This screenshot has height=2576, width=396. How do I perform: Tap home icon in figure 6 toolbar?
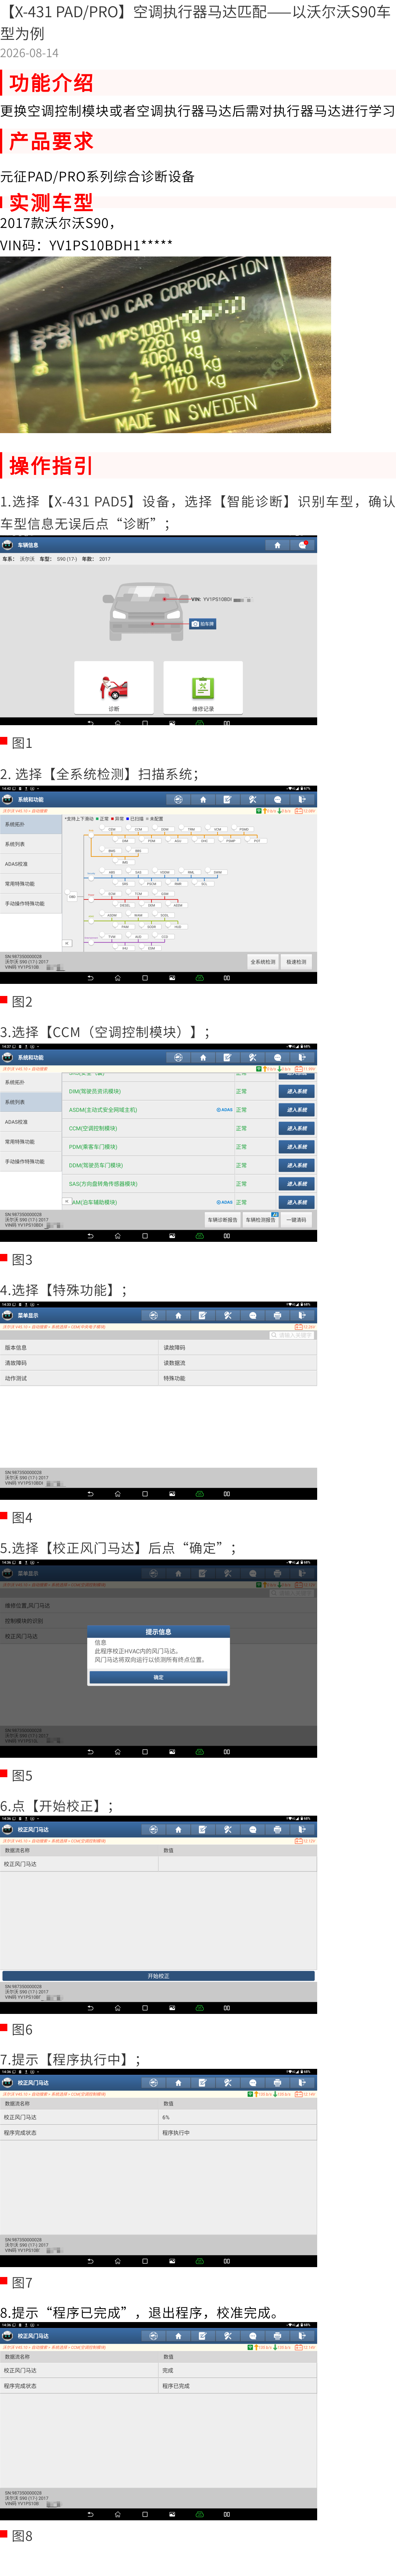tap(178, 1830)
